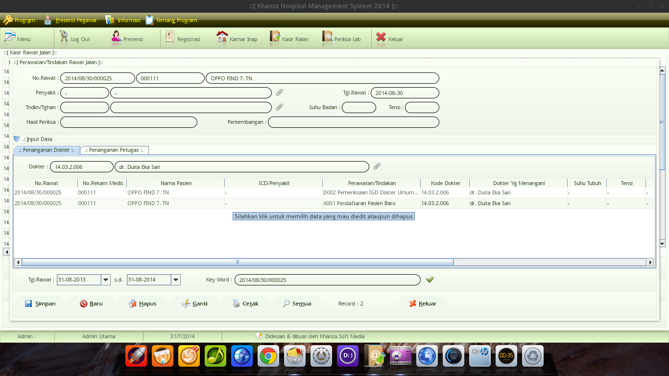669x376 pixels.
Task: Click the Presensi toolbar icon
Action: (x=129, y=38)
